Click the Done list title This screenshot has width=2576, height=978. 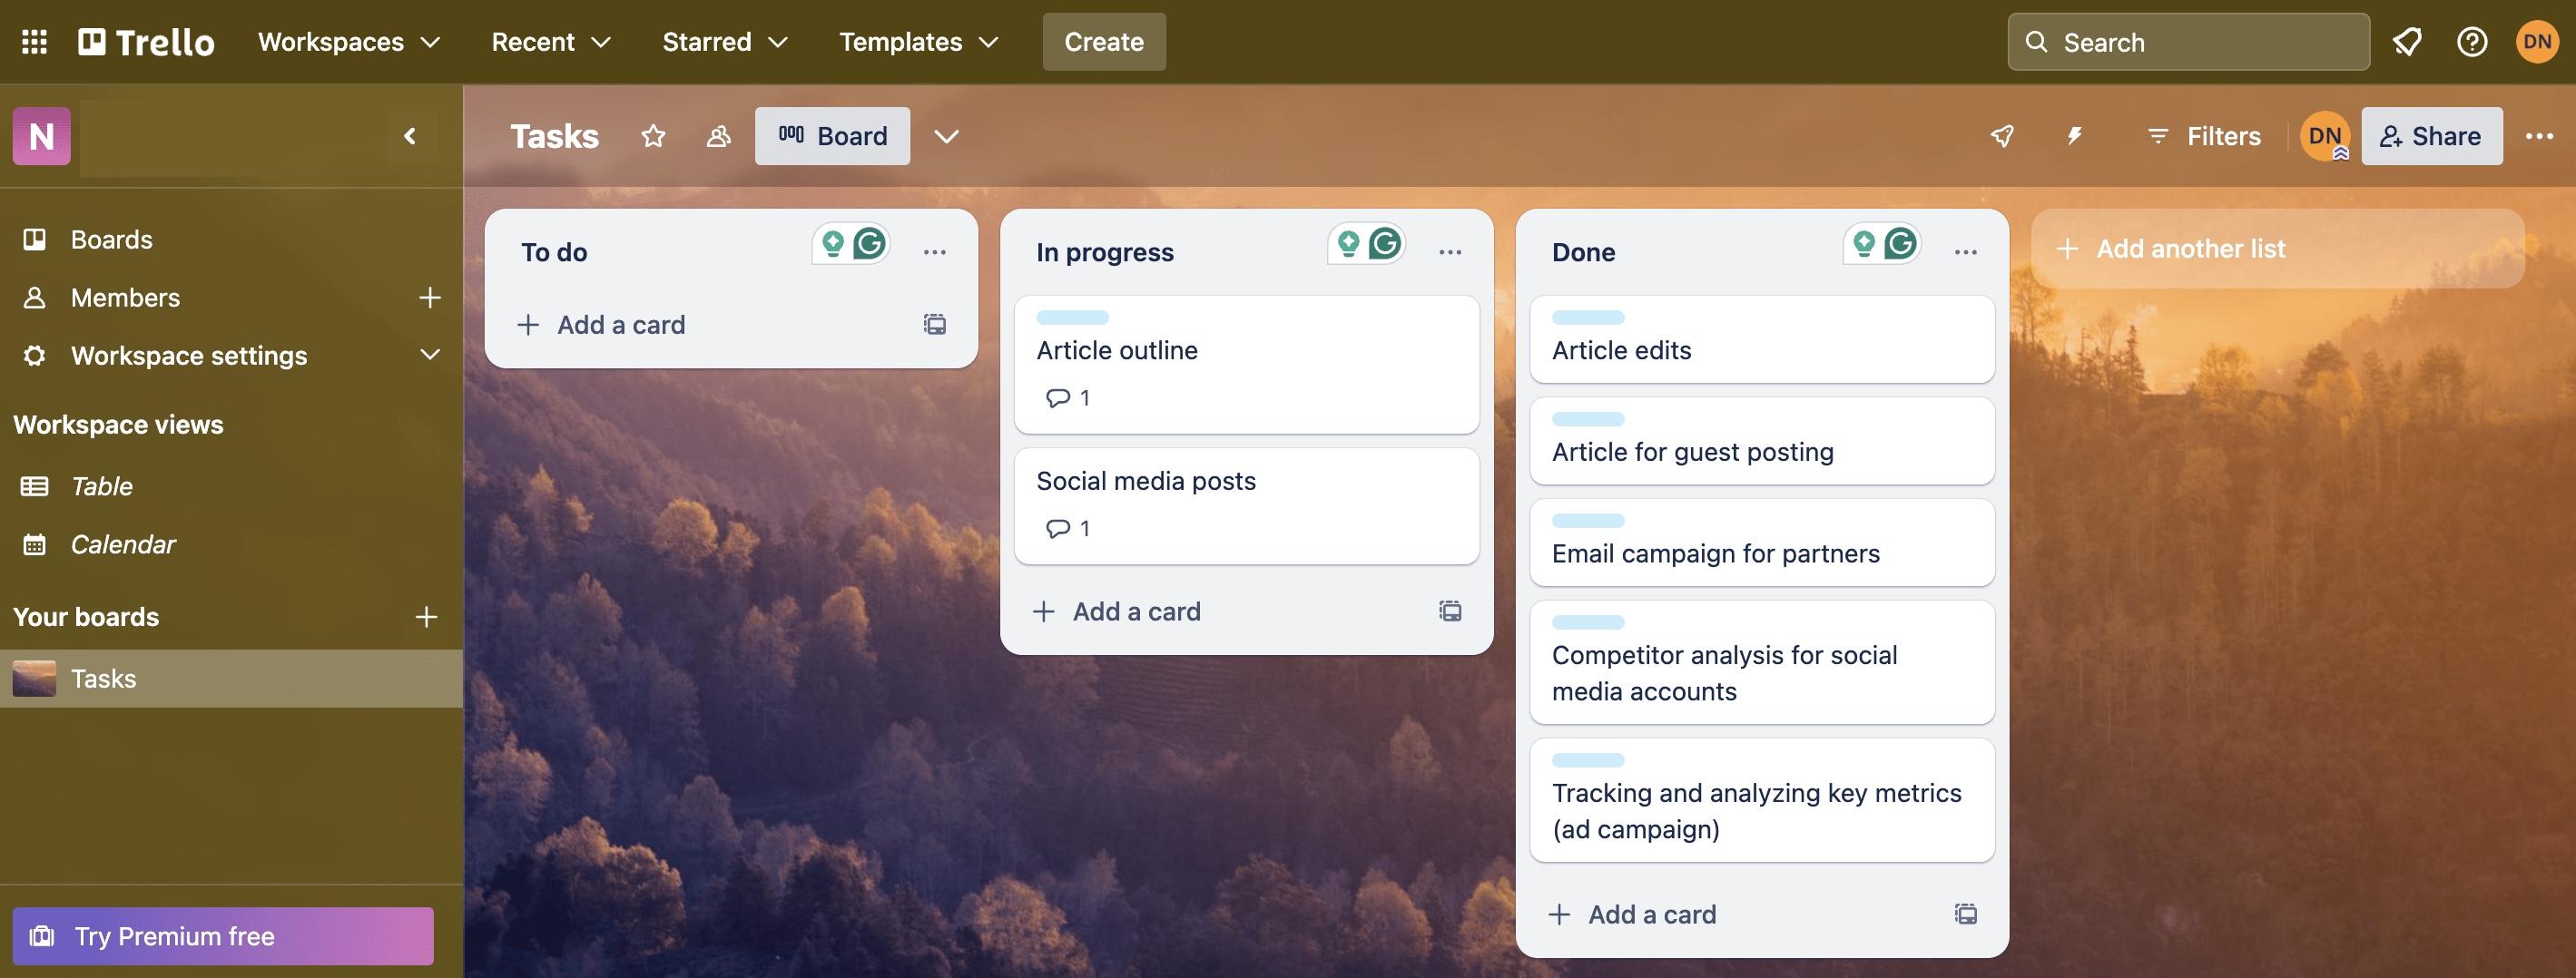[1583, 252]
